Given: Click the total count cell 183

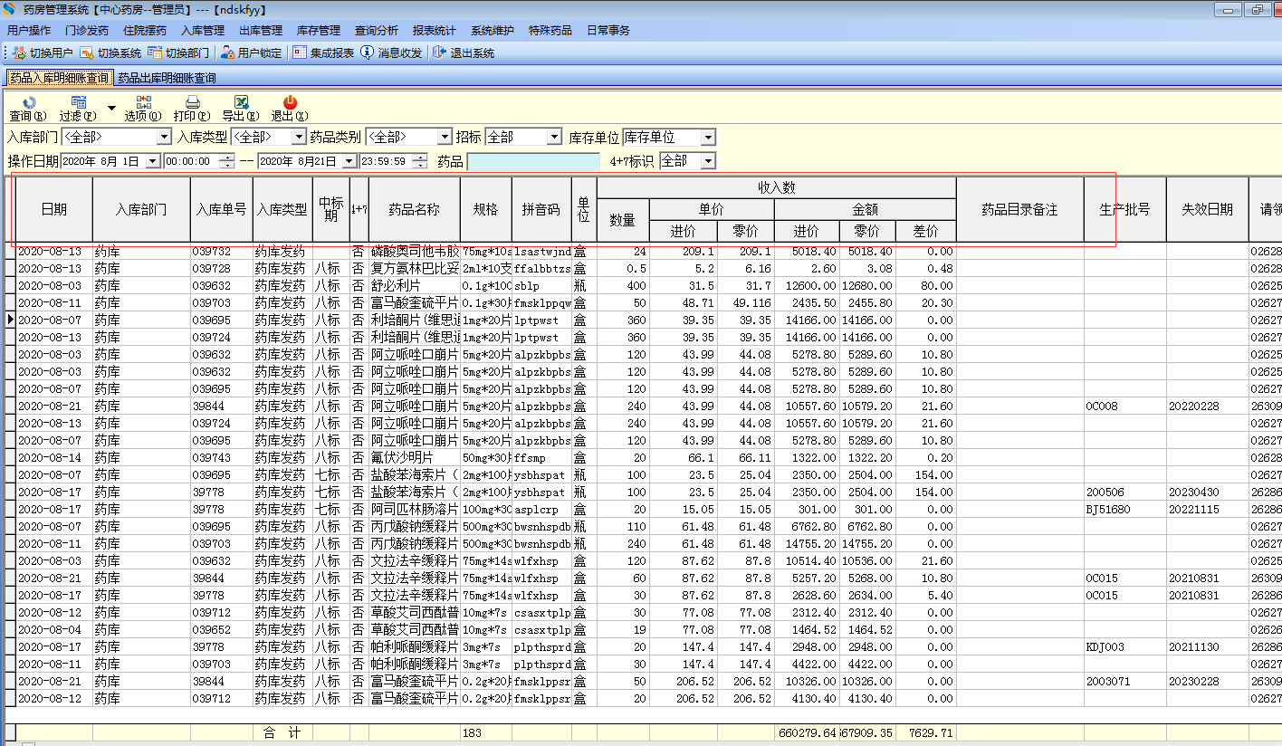Looking at the screenshot, I should pos(486,732).
